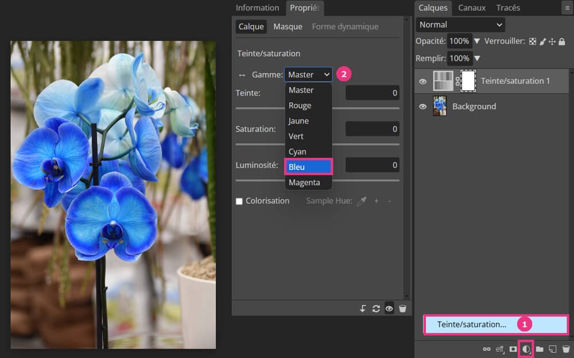Select the Calque sub-tab in Propriétés

[251, 26]
